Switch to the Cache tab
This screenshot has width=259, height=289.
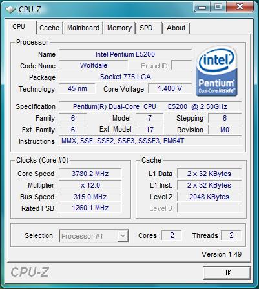click(x=49, y=28)
